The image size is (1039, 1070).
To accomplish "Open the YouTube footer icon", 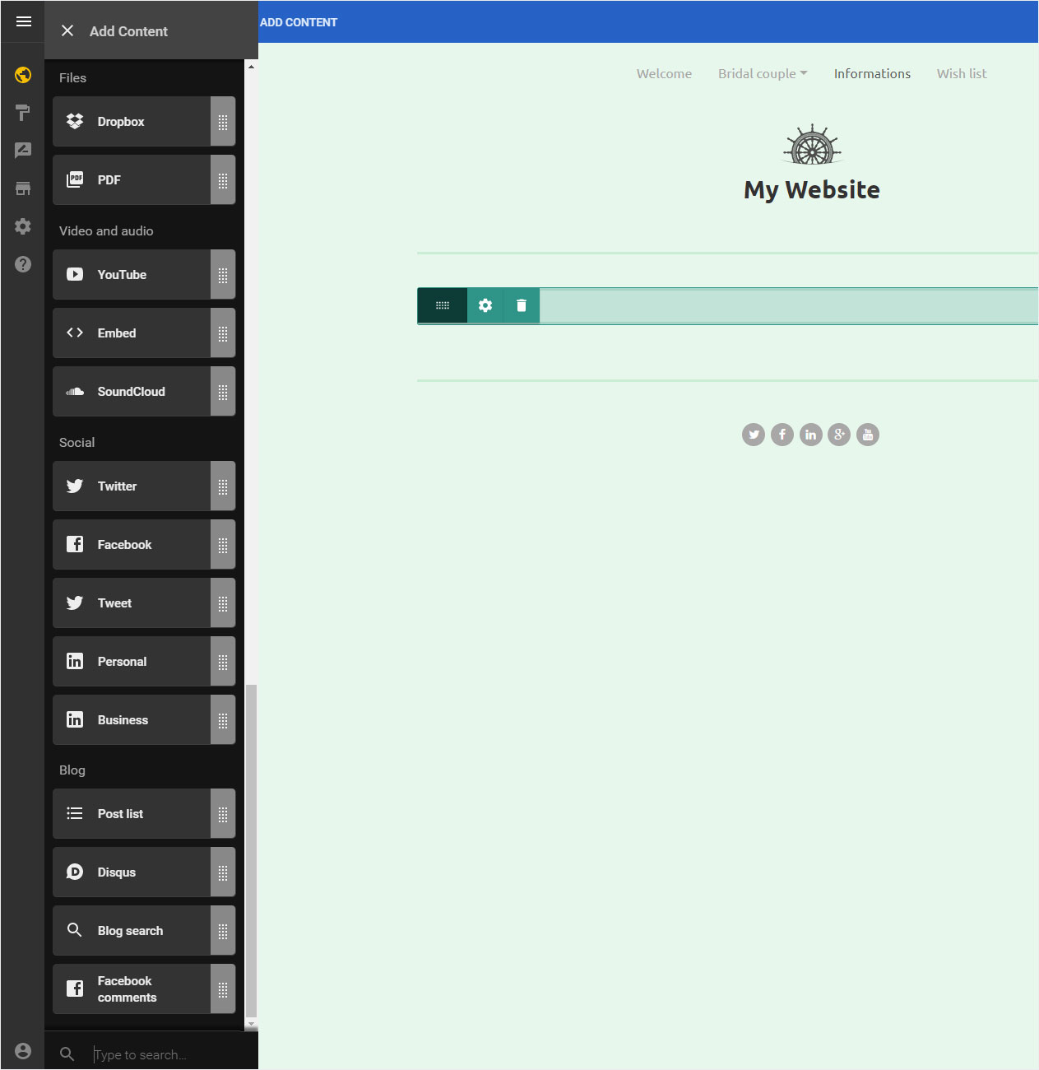I will (x=868, y=435).
